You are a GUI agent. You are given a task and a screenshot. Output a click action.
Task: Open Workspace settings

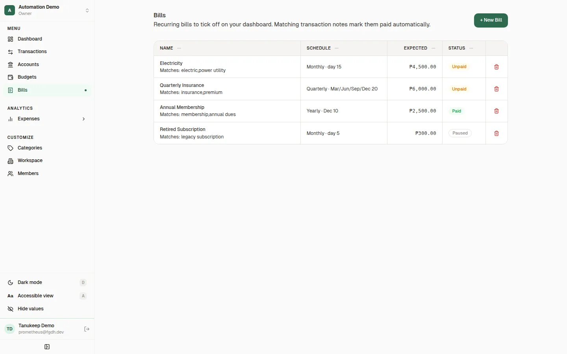47,160
